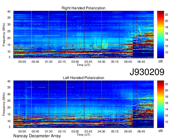Click the "25" frequency tick of the right-handed plot
Image resolution: width=171 pixels, height=139 pixels.
9,31
